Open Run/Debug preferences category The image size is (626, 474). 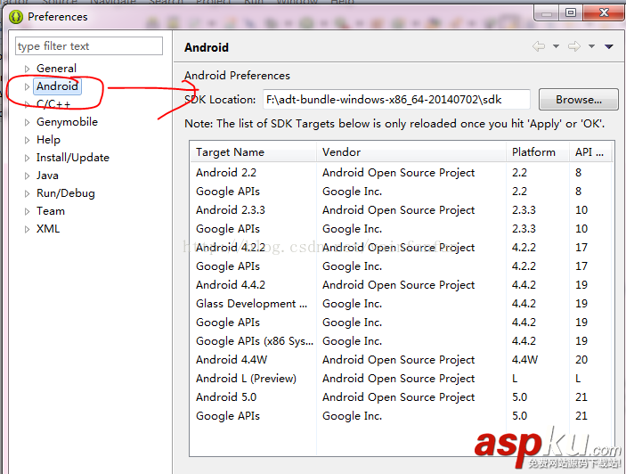66,193
